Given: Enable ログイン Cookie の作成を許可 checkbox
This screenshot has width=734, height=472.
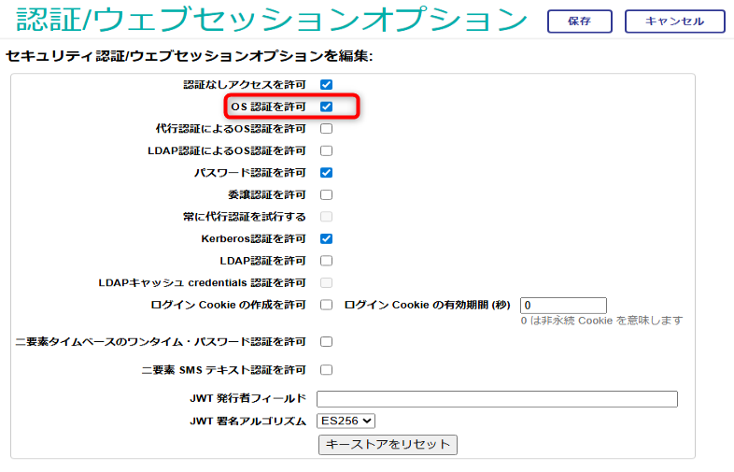Looking at the screenshot, I should click(327, 305).
